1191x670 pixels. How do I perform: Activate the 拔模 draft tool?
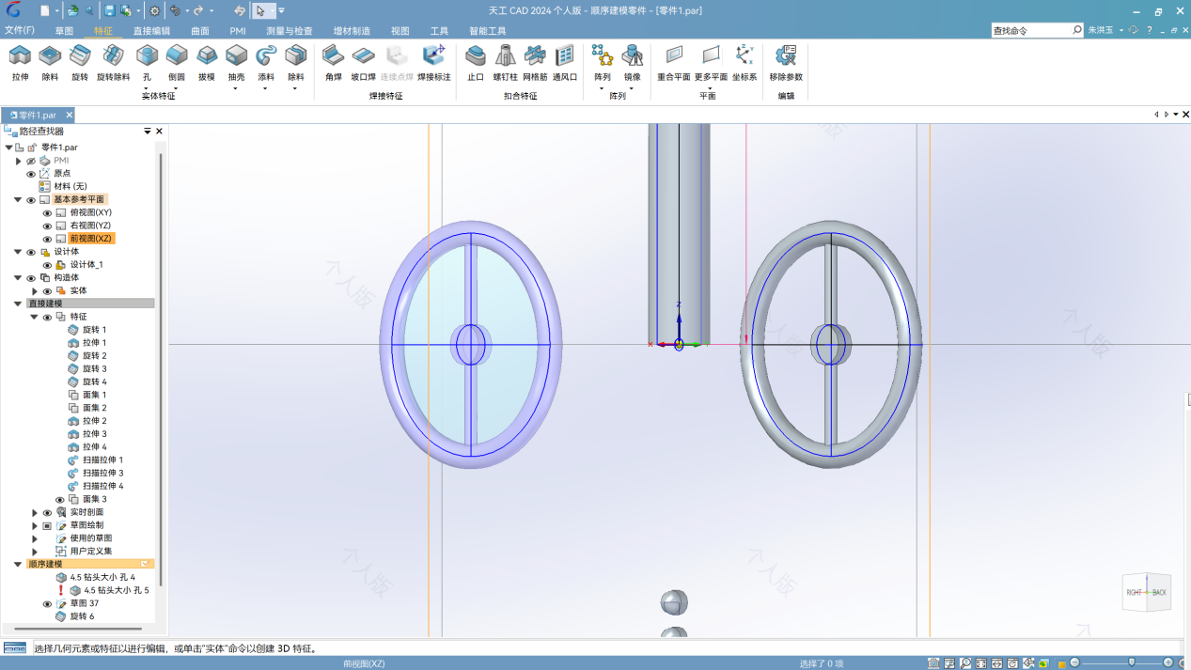[x=207, y=62]
